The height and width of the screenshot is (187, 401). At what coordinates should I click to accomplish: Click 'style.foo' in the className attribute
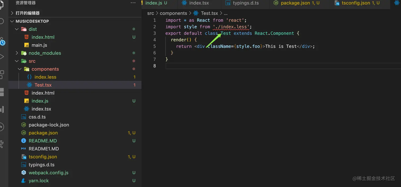click(x=248, y=46)
